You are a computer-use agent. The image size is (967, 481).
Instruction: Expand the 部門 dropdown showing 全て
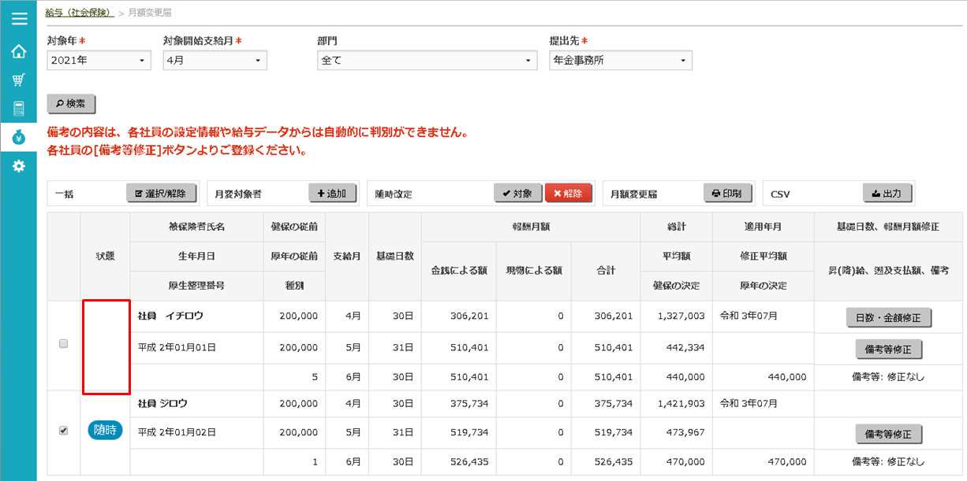427,61
